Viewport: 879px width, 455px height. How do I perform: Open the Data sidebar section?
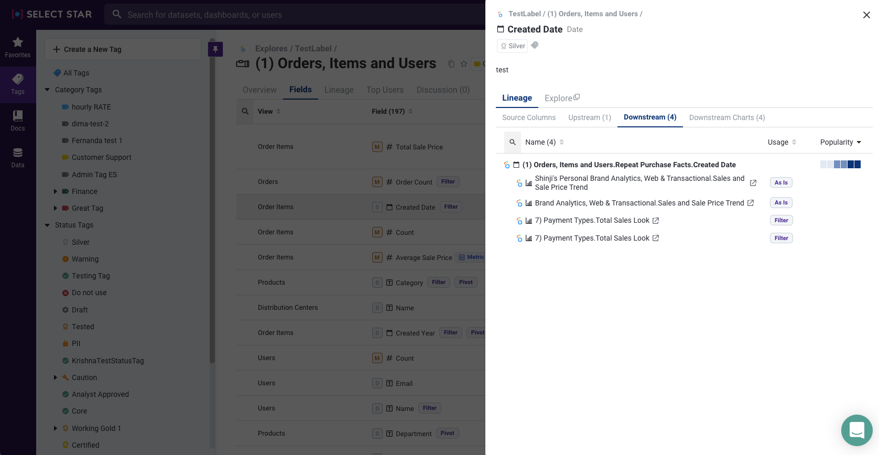pyautogui.click(x=18, y=157)
